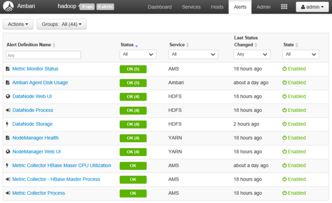This screenshot has height=203, width=332.
Task: Open the Metric Collector Process alert
Action: coord(38,193)
